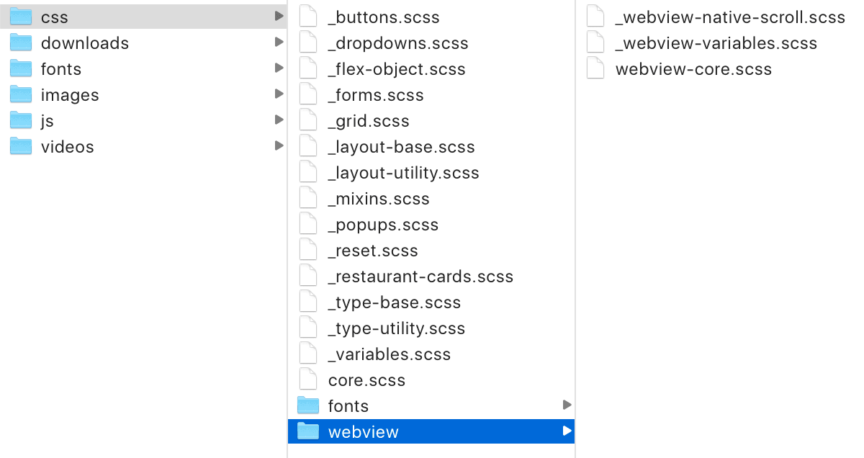Click the core.scss file icon
This screenshot has height=458, width=864.
(308, 380)
